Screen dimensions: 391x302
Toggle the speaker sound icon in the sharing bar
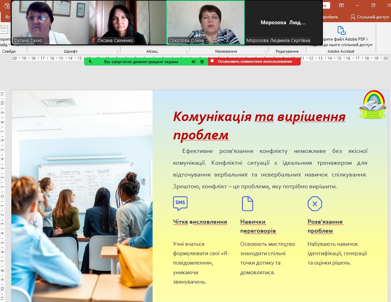[x=193, y=62]
